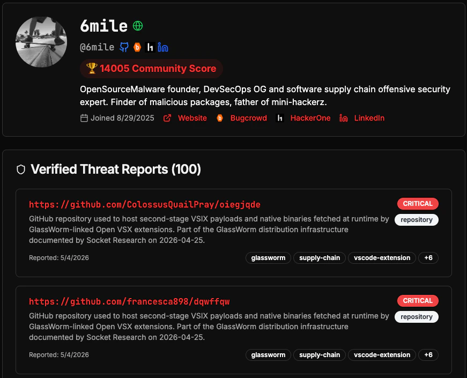Screen dimensions: 467x378
Task: Expand +6 more tags on ColossusQuailPray report
Action: [428, 258]
